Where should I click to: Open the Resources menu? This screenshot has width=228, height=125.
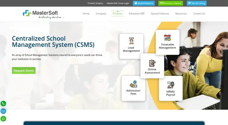[181, 13]
